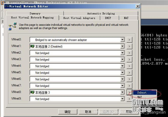168x117 pixels.
Task: Click the Virtual Network Editor title bar icon
Action: tap(7, 6)
